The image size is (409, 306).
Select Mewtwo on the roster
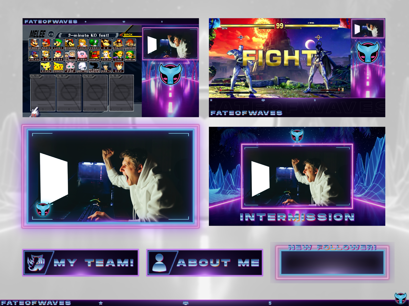coord(82,67)
